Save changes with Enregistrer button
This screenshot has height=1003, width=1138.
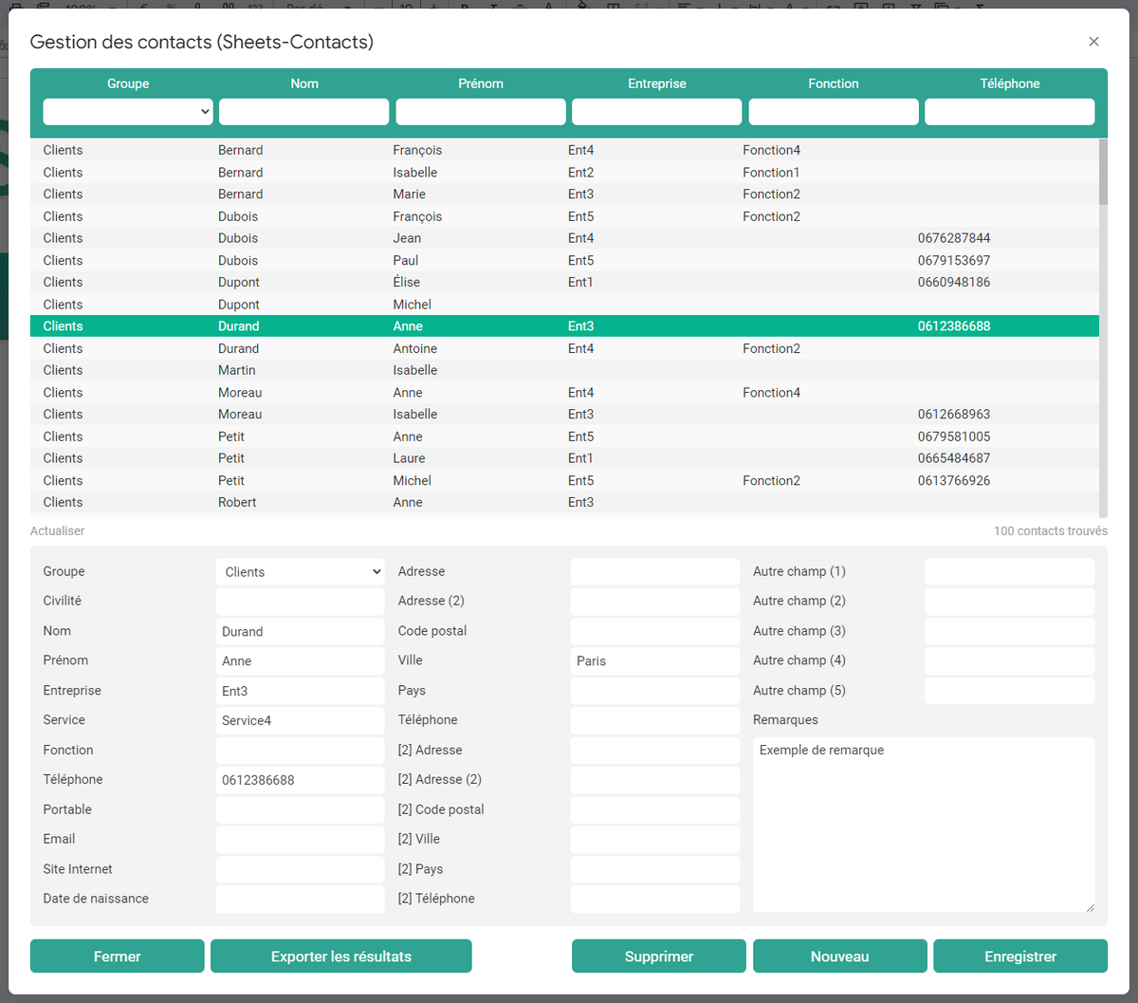click(x=1020, y=957)
